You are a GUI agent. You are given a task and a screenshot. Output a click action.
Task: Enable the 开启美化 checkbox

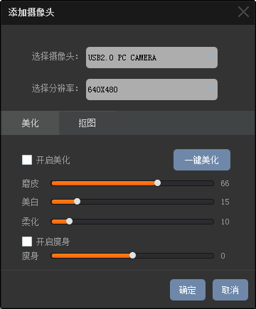(x=27, y=160)
